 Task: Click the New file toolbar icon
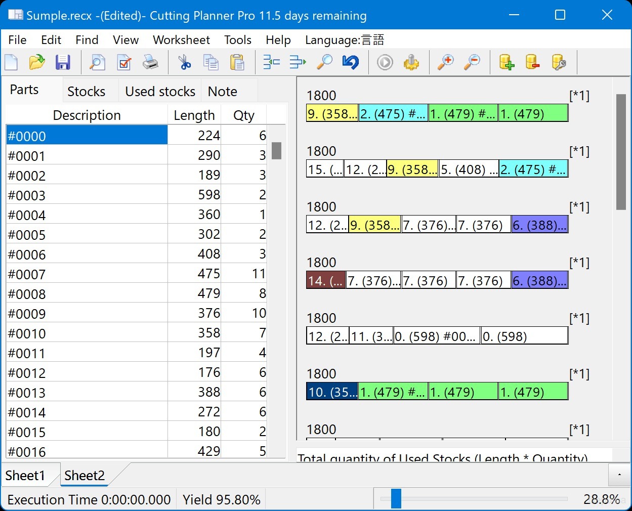pos(11,62)
